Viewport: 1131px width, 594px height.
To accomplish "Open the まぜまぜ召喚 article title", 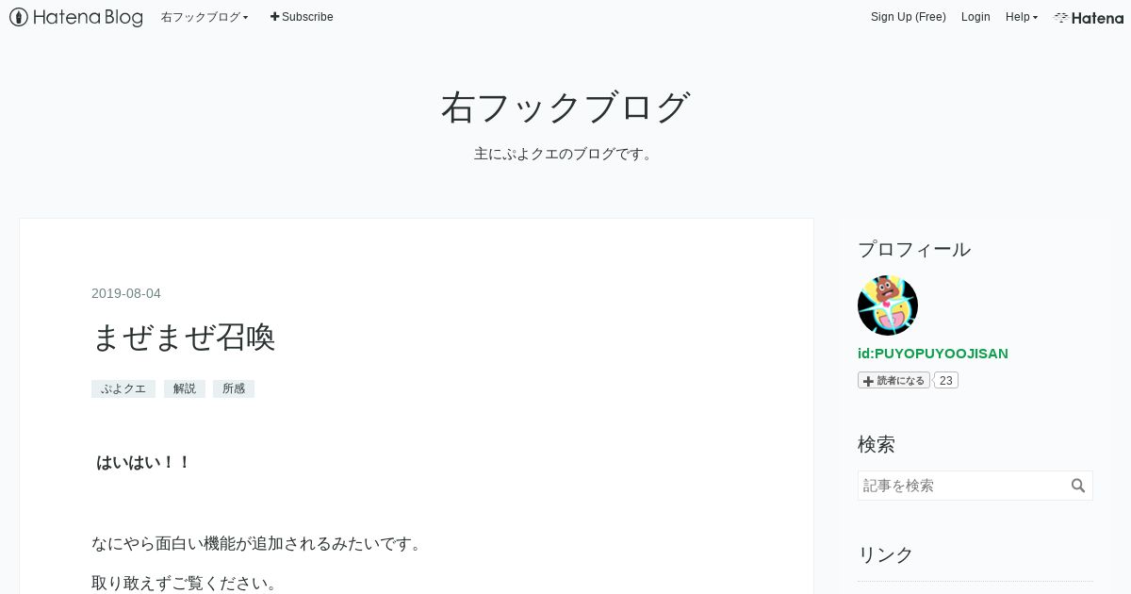I will (184, 337).
